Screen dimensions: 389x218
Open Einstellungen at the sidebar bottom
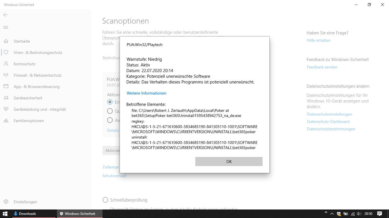(25, 202)
